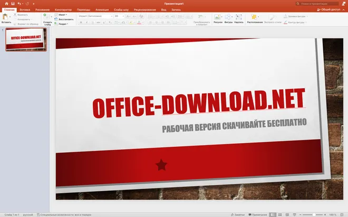The height and width of the screenshot is (217, 348).
Task: Open the Рисование tab
Action: click(x=42, y=10)
